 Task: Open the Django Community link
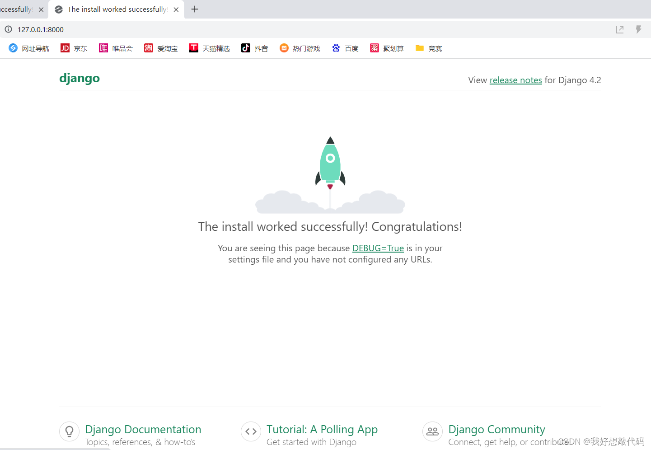pos(496,429)
